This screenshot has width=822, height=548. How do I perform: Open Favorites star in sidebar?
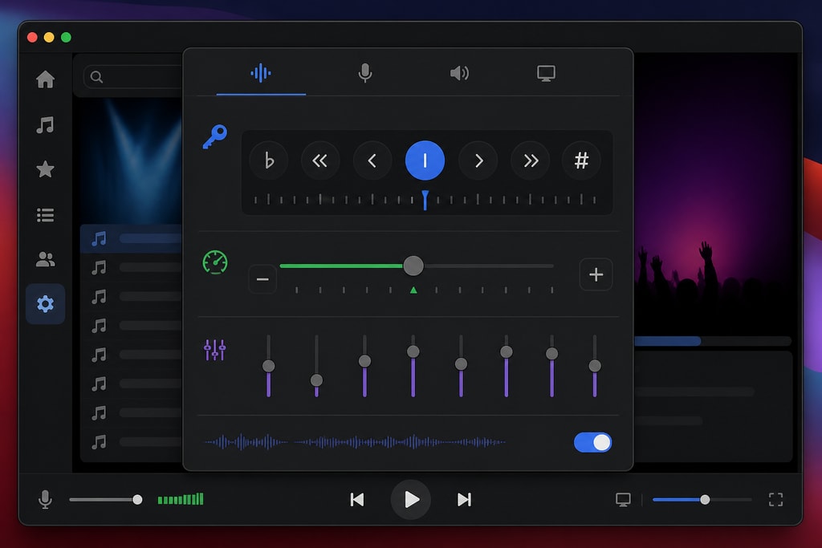[45, 169]
